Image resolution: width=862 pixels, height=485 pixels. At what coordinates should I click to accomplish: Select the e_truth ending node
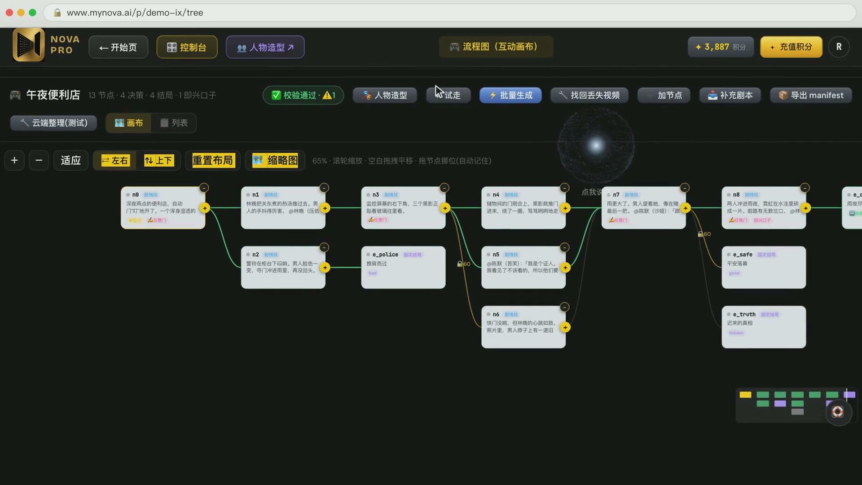tap(764, 327)
